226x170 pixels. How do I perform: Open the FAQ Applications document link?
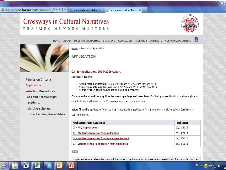coord(87,127)
